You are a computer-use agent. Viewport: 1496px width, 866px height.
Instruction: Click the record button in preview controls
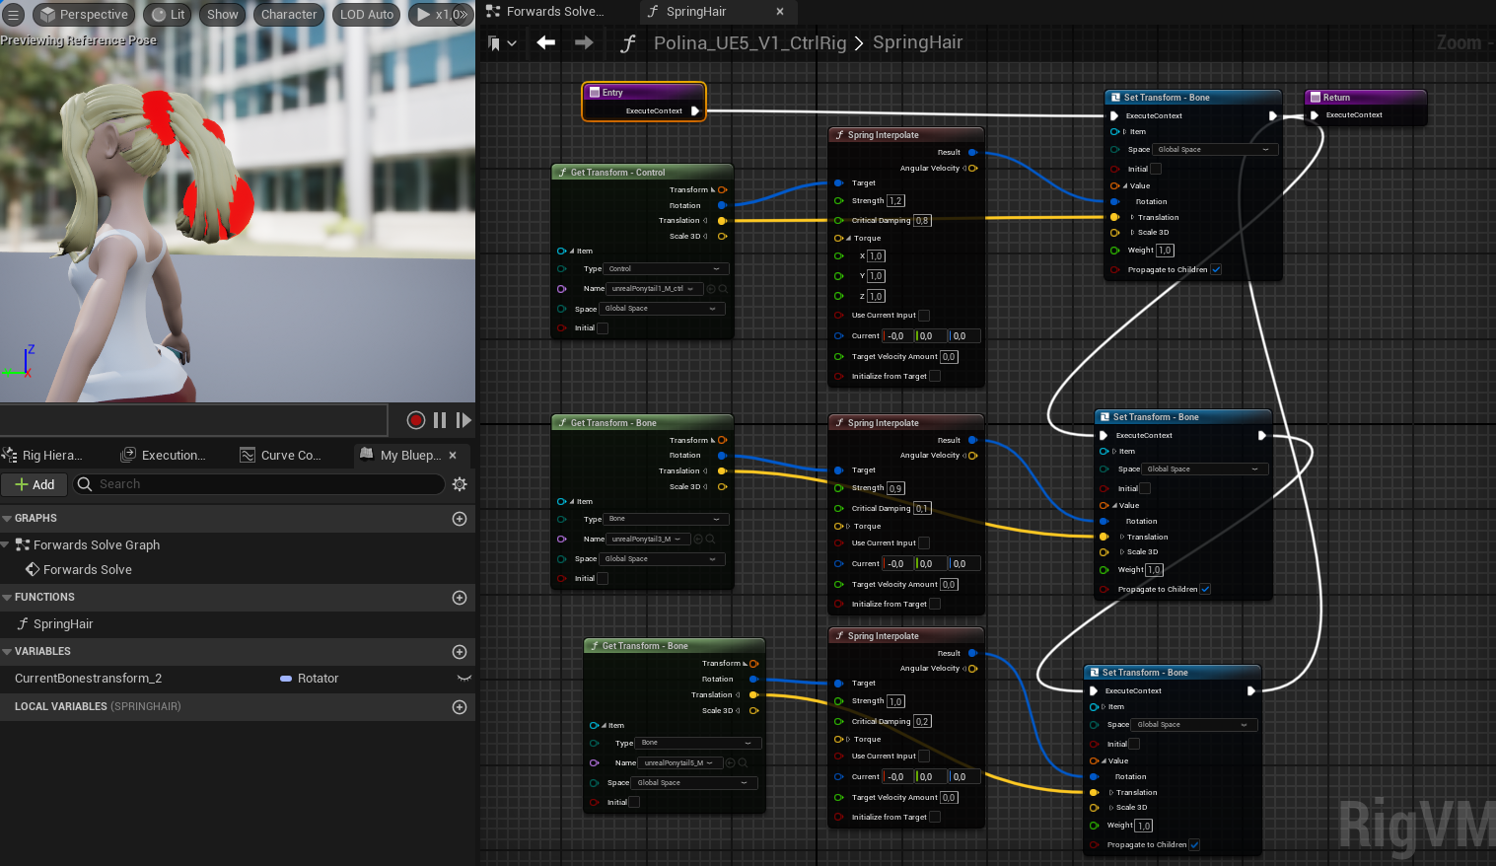[416, 420]
